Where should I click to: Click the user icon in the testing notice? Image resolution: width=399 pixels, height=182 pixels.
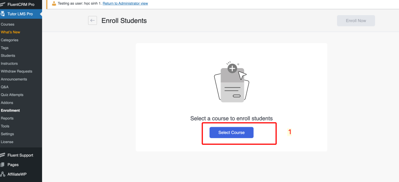click(54, 4)
